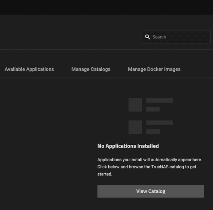Click the upper placeholder short dotted bar
The height and width of the screenshot is (210, 213).
pos(153,109)
